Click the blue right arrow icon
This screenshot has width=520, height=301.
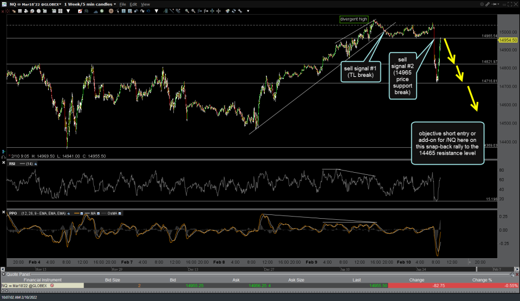(x=148, y=11)
